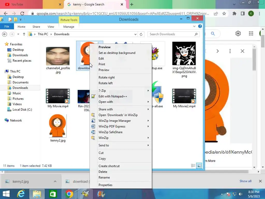The image size is (265, 199).
Task: Select Edit in the context menu
Action: coord(101,59)
